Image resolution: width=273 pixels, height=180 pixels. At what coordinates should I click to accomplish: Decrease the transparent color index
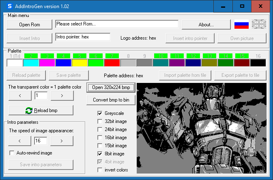click(x=20, y=95)
